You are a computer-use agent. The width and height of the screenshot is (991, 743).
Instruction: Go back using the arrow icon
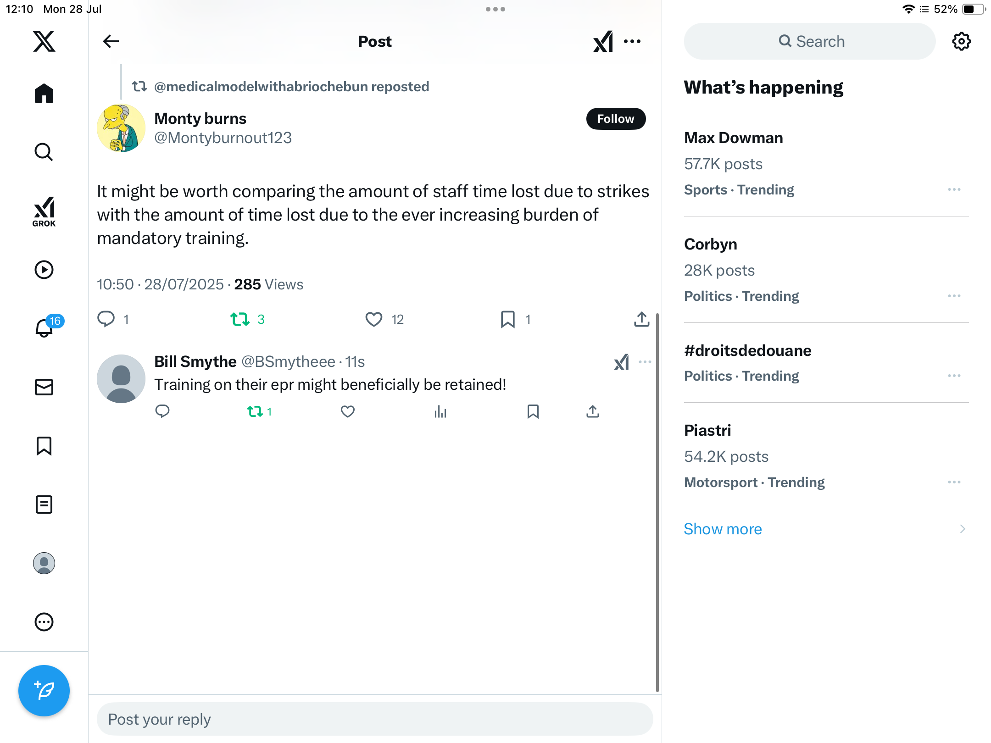point(111,41)
